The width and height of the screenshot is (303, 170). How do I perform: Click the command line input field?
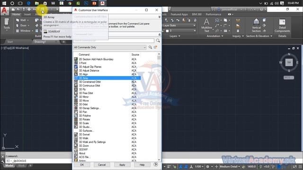coord(39,161)
